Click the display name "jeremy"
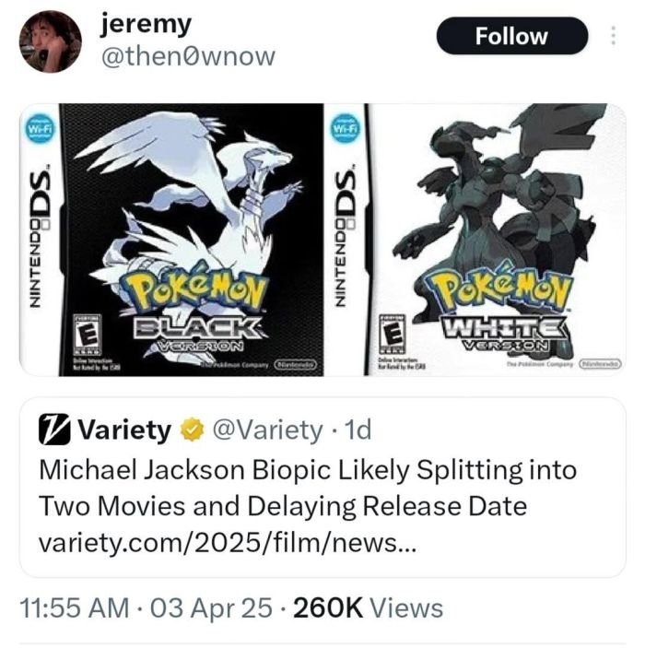This screenshot has width=645, height=648. pyautogui.click(x=146, y=24)
